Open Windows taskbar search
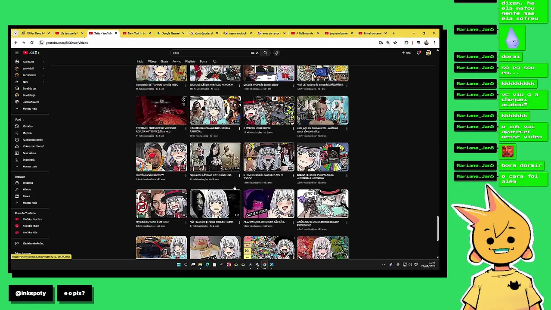The height and width of the screenshot is (310, 551). pyautogui.click(x=186, y=265)
